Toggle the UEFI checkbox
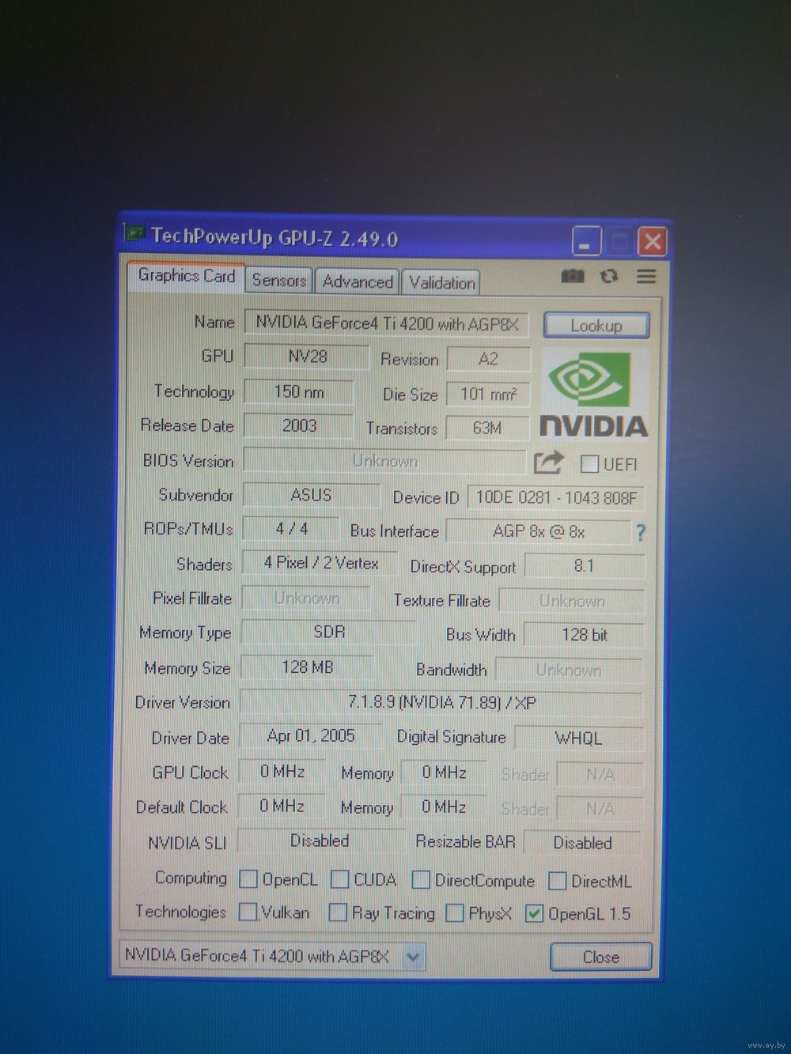 point(589,464)
